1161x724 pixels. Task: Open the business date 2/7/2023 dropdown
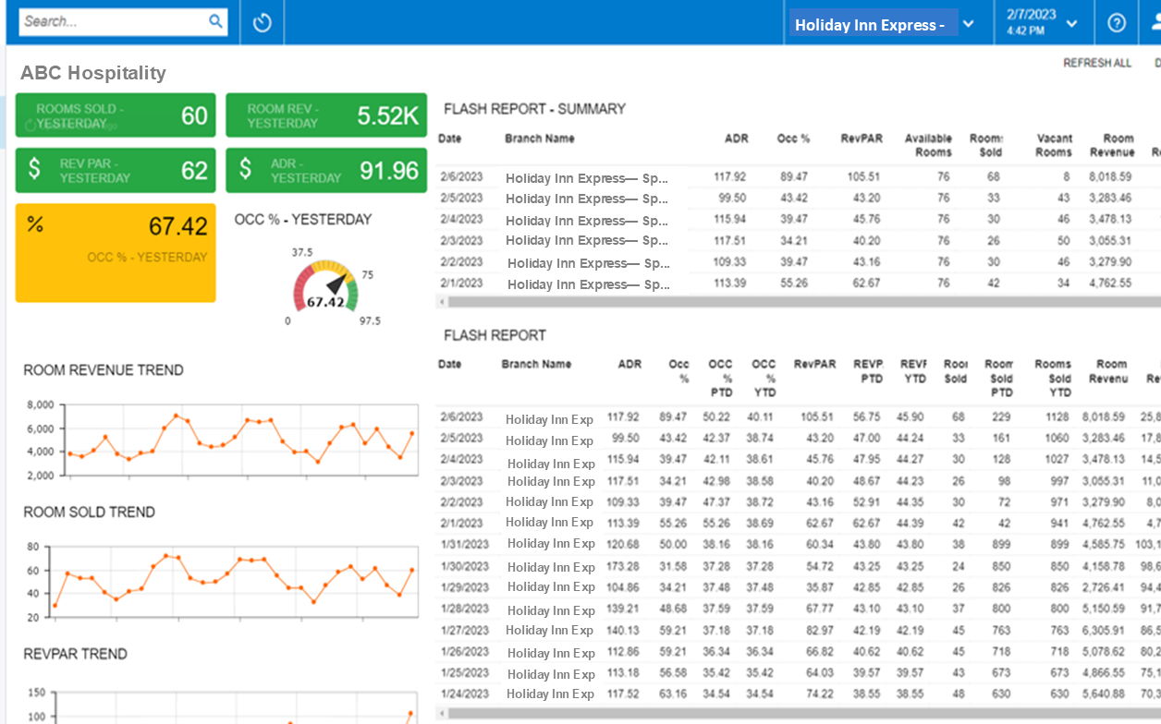tap(1071, 24)
